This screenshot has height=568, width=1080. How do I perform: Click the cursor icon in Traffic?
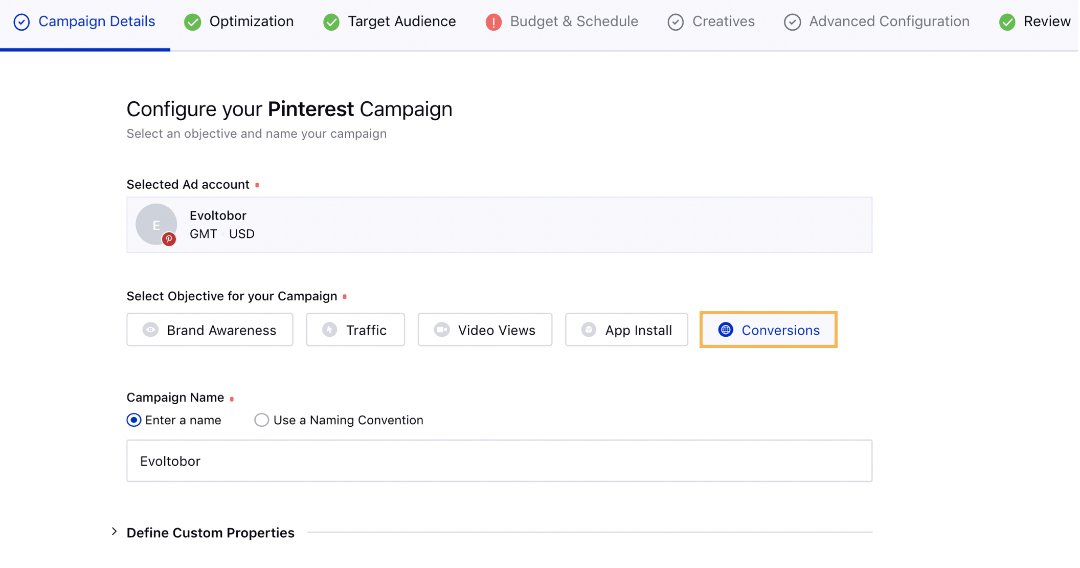point(330,330)
